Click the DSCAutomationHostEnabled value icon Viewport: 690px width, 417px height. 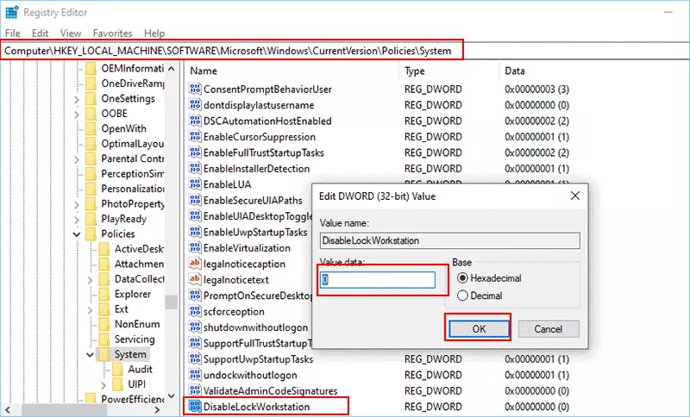(195, 121)
